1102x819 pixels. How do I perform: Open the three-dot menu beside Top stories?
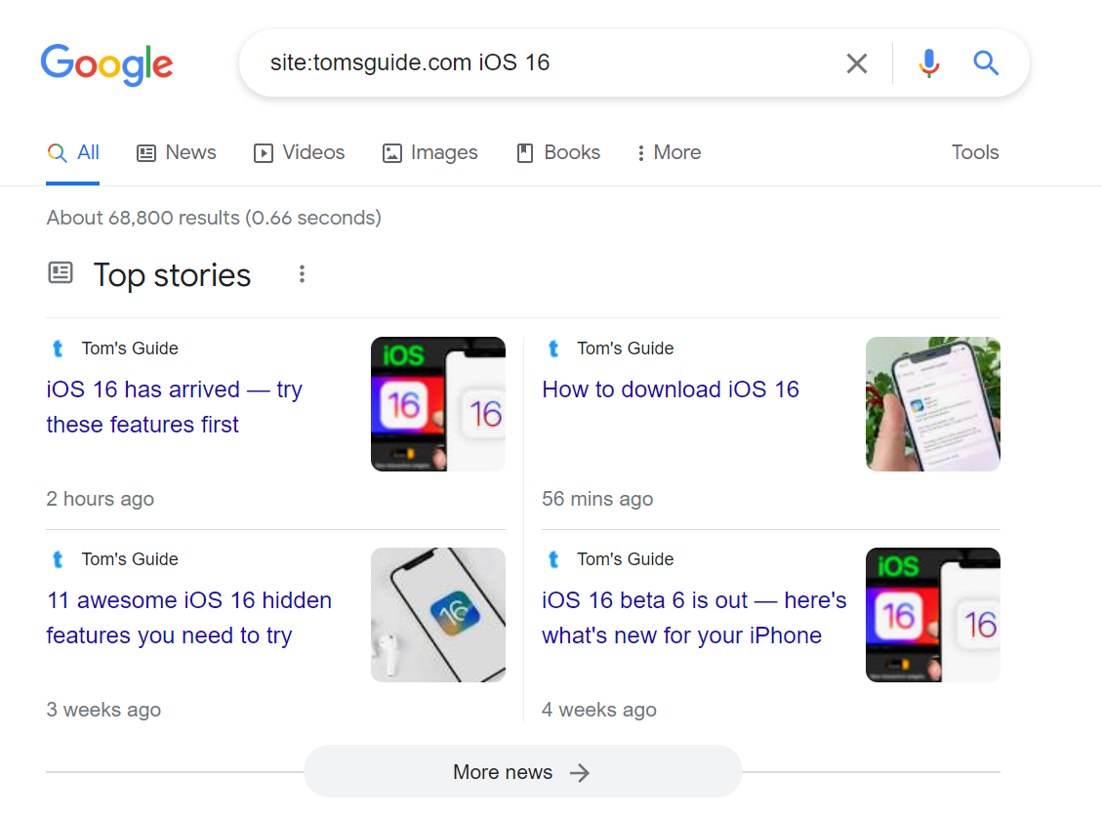point(302,274)
